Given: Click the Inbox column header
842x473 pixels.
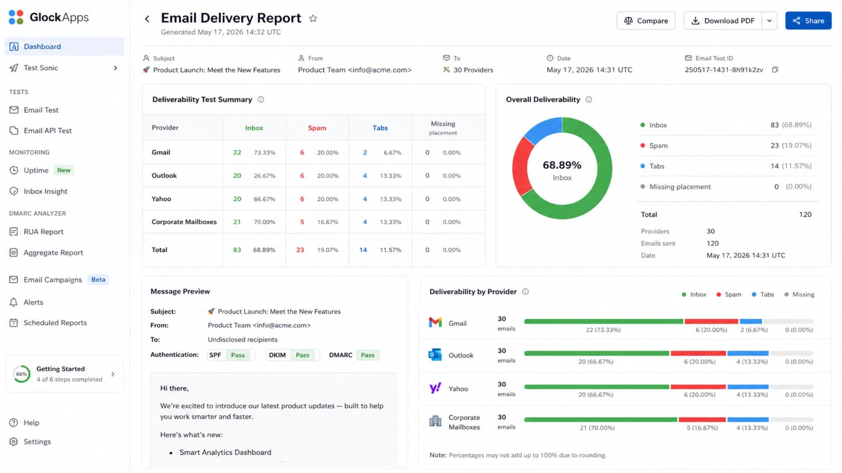Looking at the screenshot, I should coord(254,128).
